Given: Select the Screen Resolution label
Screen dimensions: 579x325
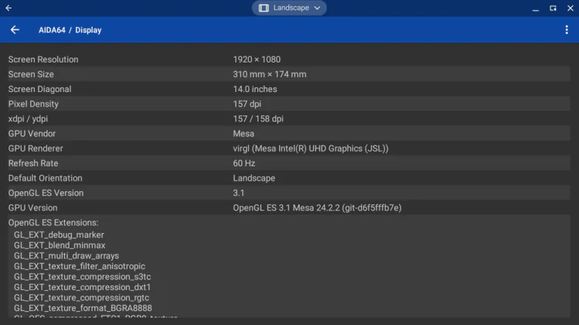Looking at the screenshot, I should [x=43, y=60].
